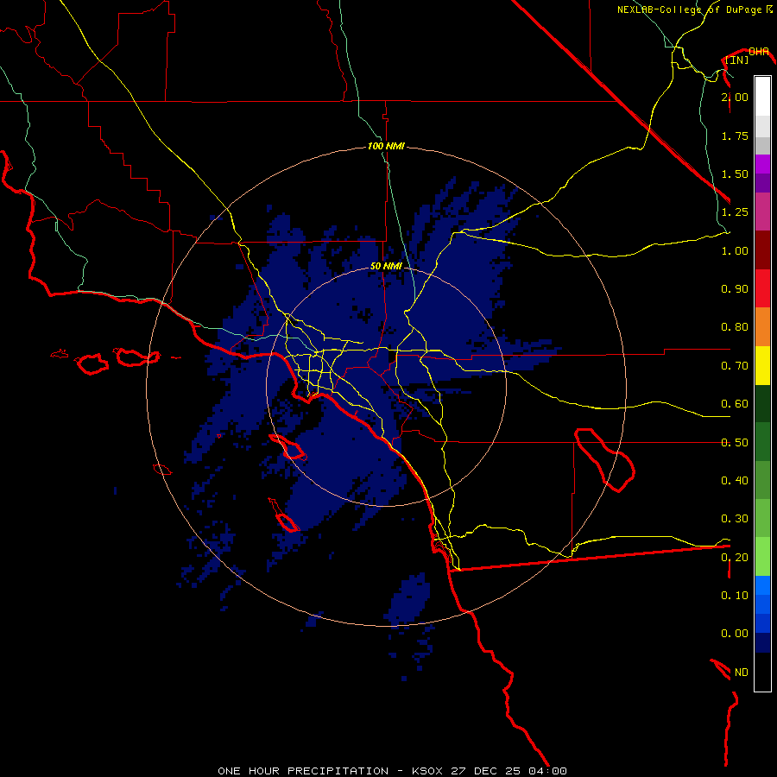This screenshot has height=777, width=777.
Task: Click the dark red legend swatch
Action: point(762,250)
